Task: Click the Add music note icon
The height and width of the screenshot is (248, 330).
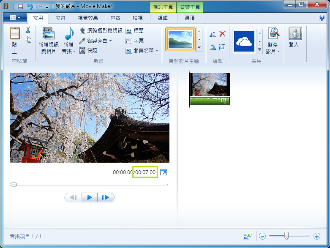Action: (x=69, y=33)
